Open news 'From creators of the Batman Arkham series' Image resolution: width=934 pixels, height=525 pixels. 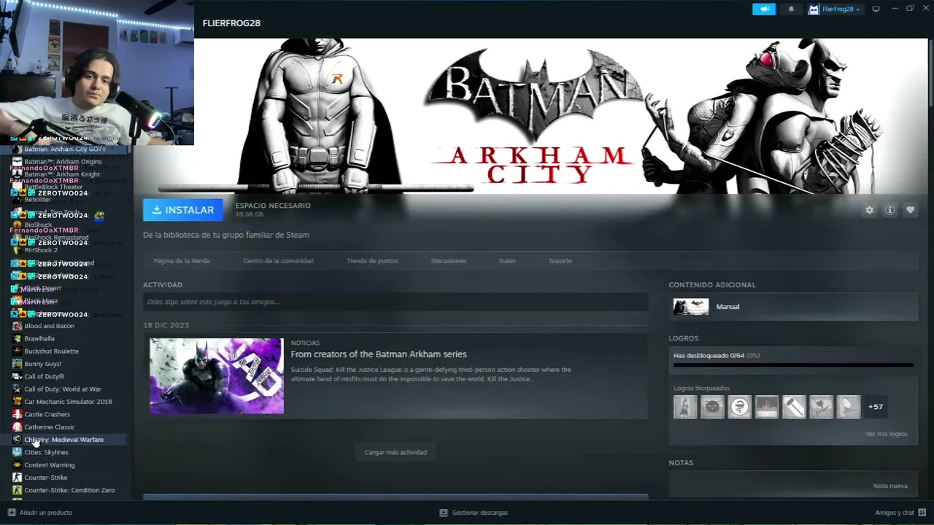[379, 354]
